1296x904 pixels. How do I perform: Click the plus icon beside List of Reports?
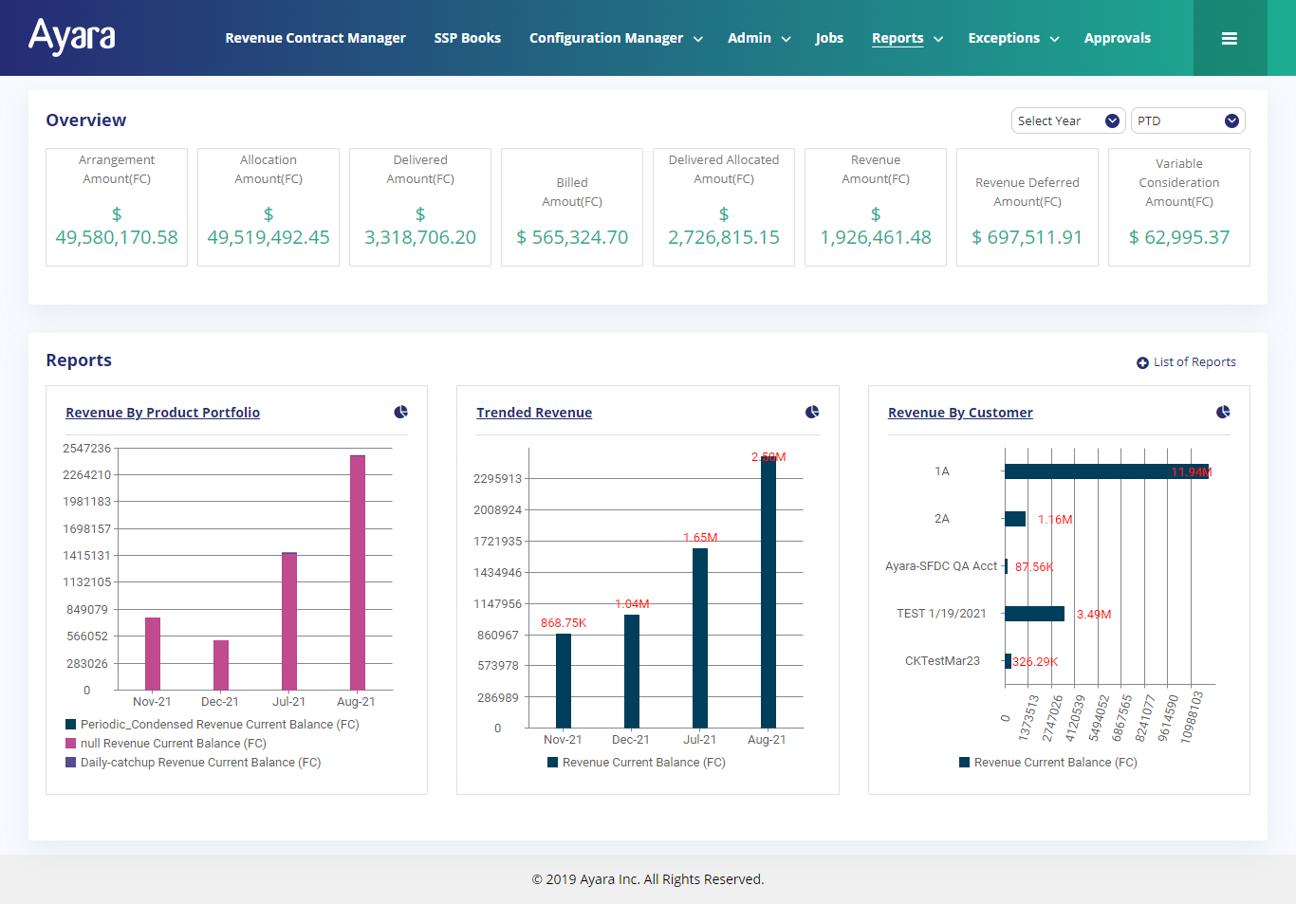point(1142,362)
